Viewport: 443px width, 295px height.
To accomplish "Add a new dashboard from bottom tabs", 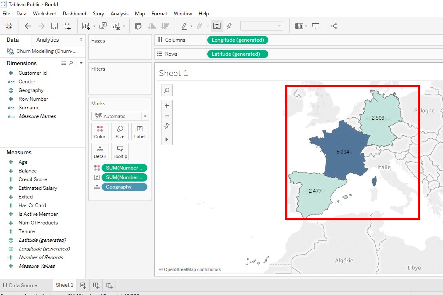I will point(96,285).
